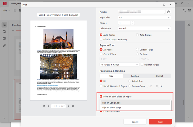193x127 pixels.
Task: Click the custom page range field
Action: [x=119, y=59]
